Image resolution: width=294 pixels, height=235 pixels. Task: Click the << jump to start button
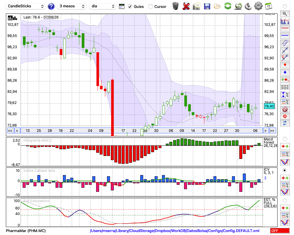[x=10, y=131]
